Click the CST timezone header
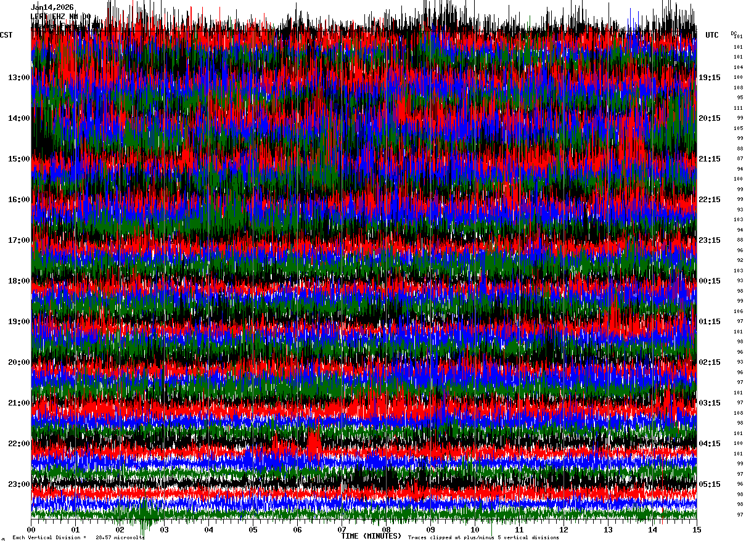 6,35
